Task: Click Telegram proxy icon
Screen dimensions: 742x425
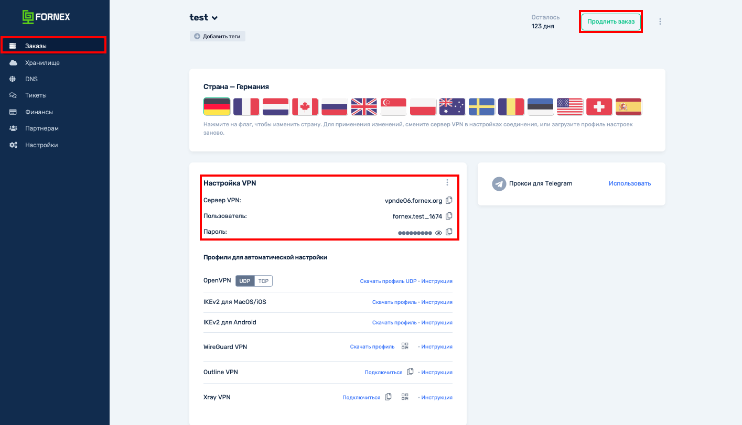Action: pos(499,184)
